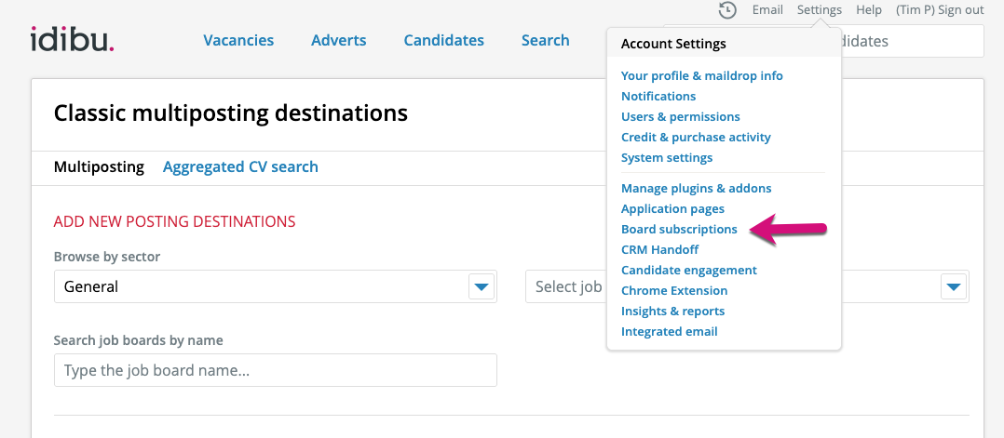Select the Multiposting tab
The image size is (1004, 438).
coord(99,166)
